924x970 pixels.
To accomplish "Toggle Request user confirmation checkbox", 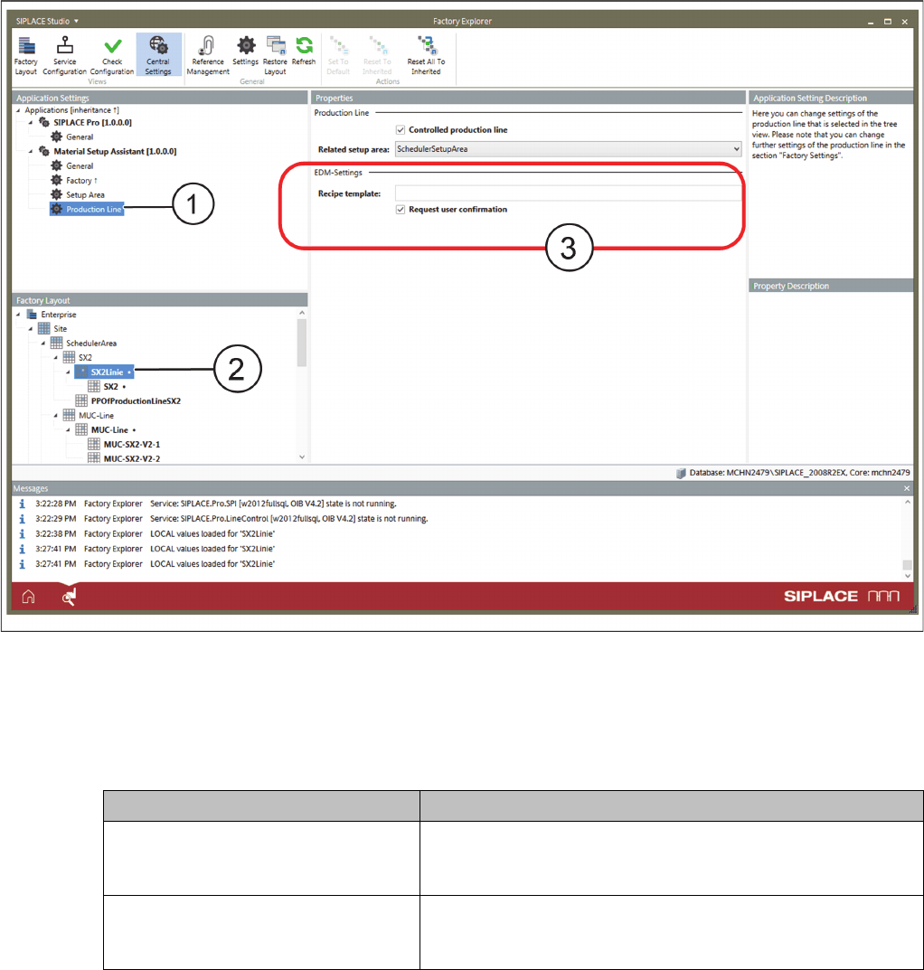I will (x=401, y=210).
